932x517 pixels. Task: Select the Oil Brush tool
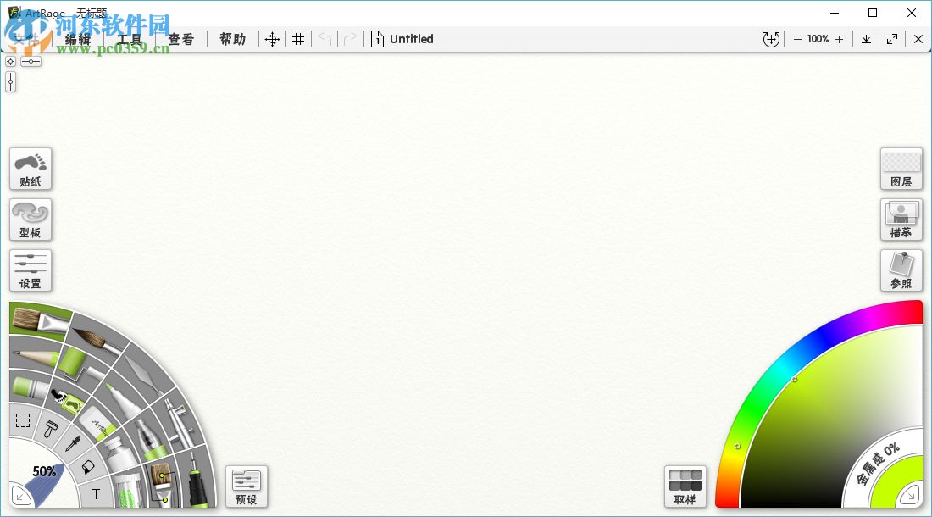[39, 321]
